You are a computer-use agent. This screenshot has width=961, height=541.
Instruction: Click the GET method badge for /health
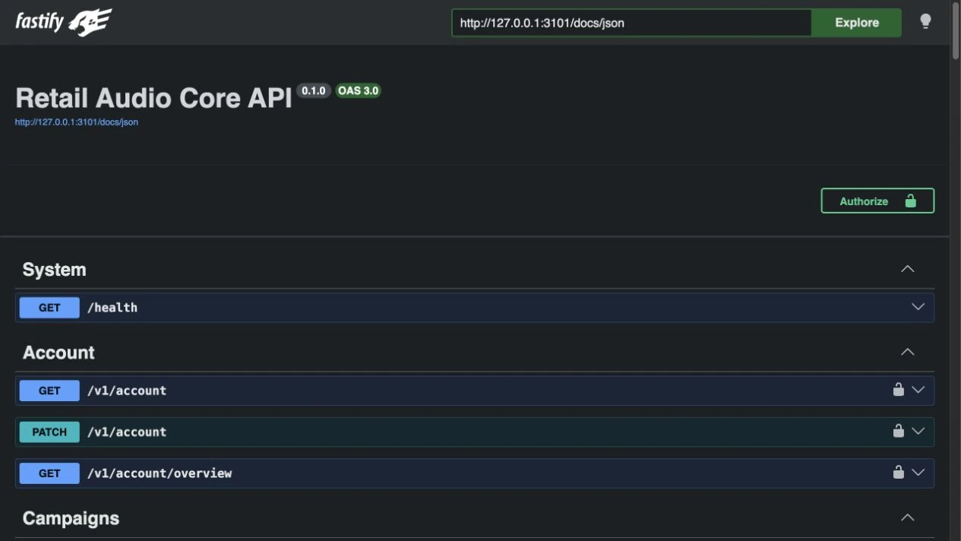click(49, 308)
